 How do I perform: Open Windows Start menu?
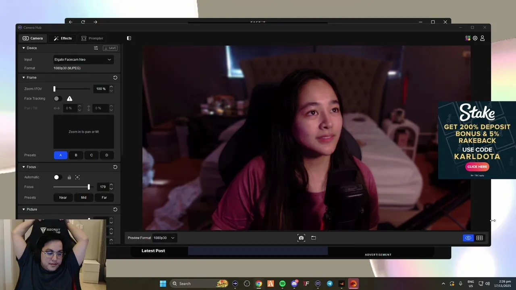point(163,284)
